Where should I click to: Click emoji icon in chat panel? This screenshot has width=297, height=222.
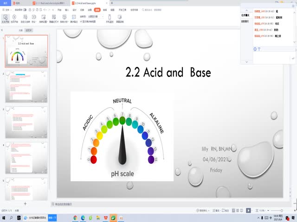pos(255,49)
